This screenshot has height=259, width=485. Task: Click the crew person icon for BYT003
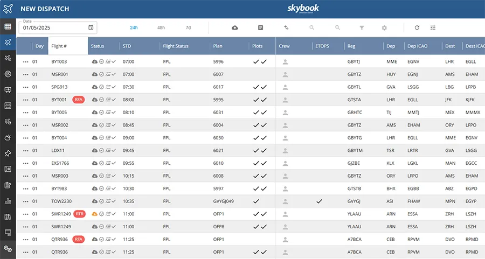285,62
